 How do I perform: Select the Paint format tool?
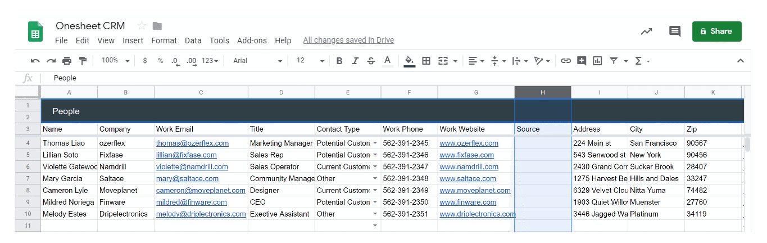click(x=83, y=61)
